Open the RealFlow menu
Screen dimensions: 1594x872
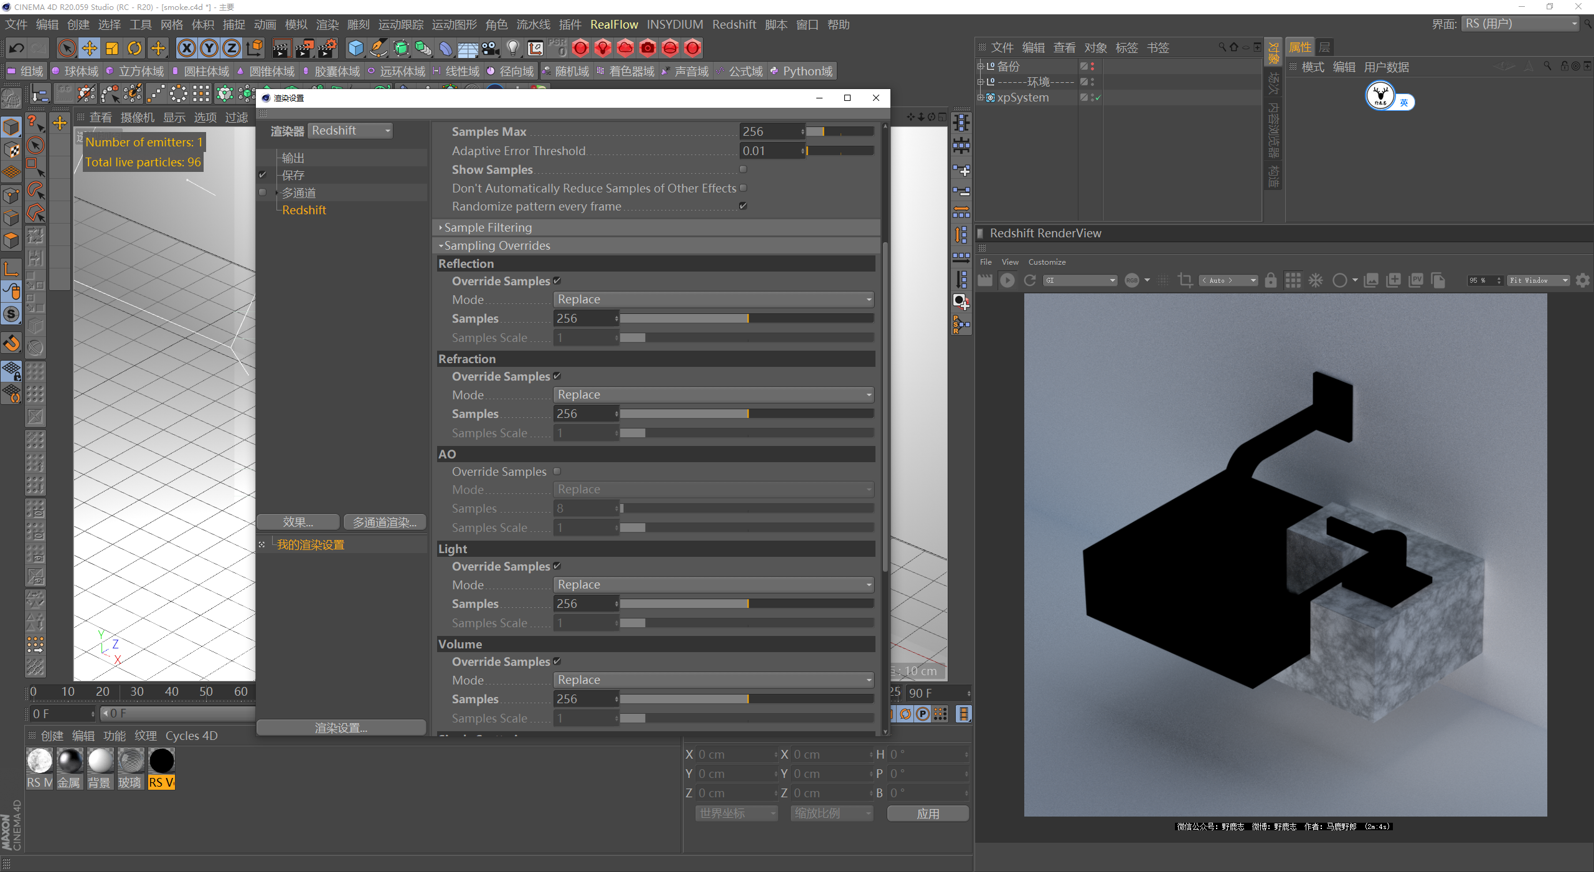click(614, 25)
